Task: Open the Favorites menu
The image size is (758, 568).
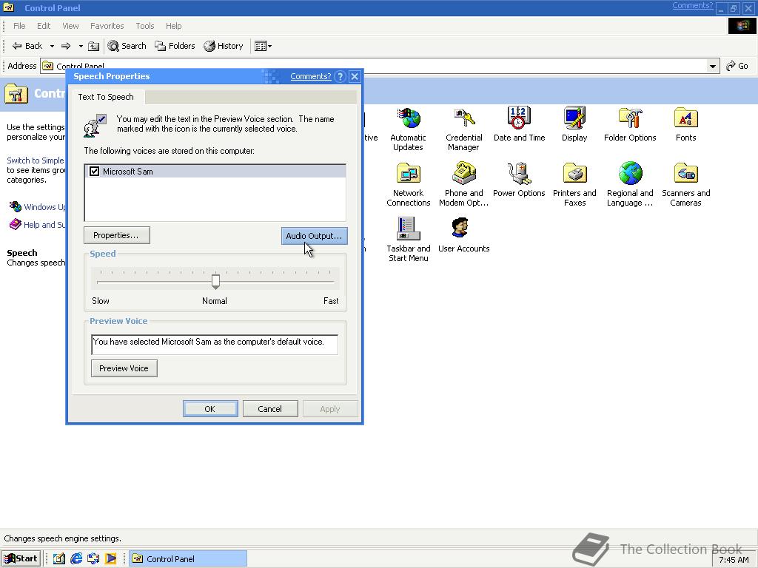Action: click(x=107, y=26)
